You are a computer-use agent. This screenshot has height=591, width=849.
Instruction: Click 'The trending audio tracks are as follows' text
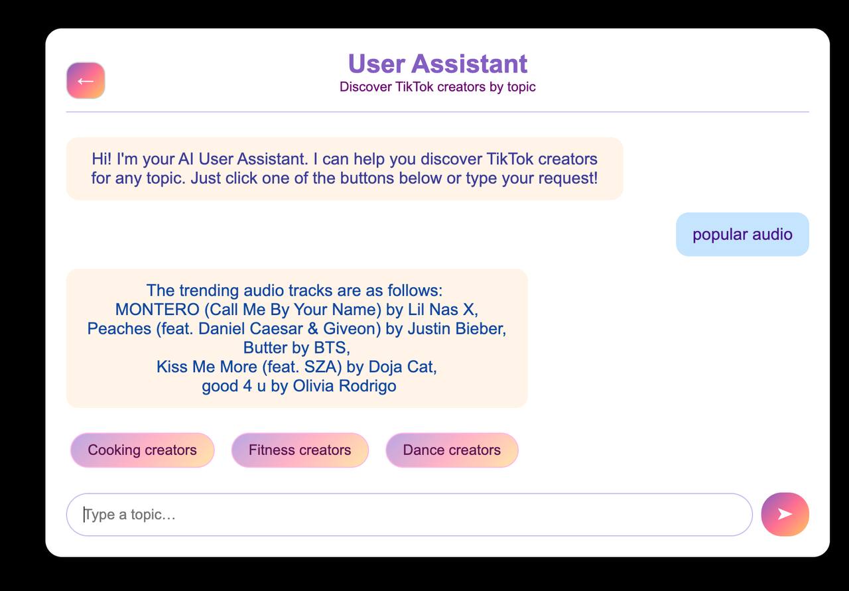tap(294, 291)
